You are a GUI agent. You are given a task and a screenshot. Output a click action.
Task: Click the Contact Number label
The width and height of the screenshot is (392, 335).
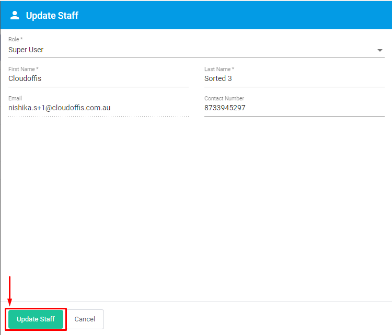[224, 98]
